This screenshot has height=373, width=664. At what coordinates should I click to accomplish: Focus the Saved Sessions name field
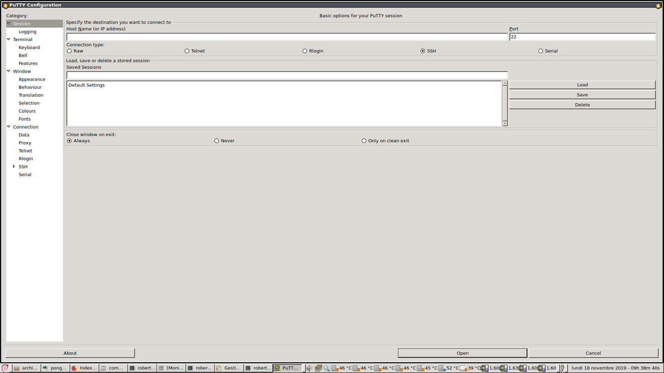pos(287,75)
